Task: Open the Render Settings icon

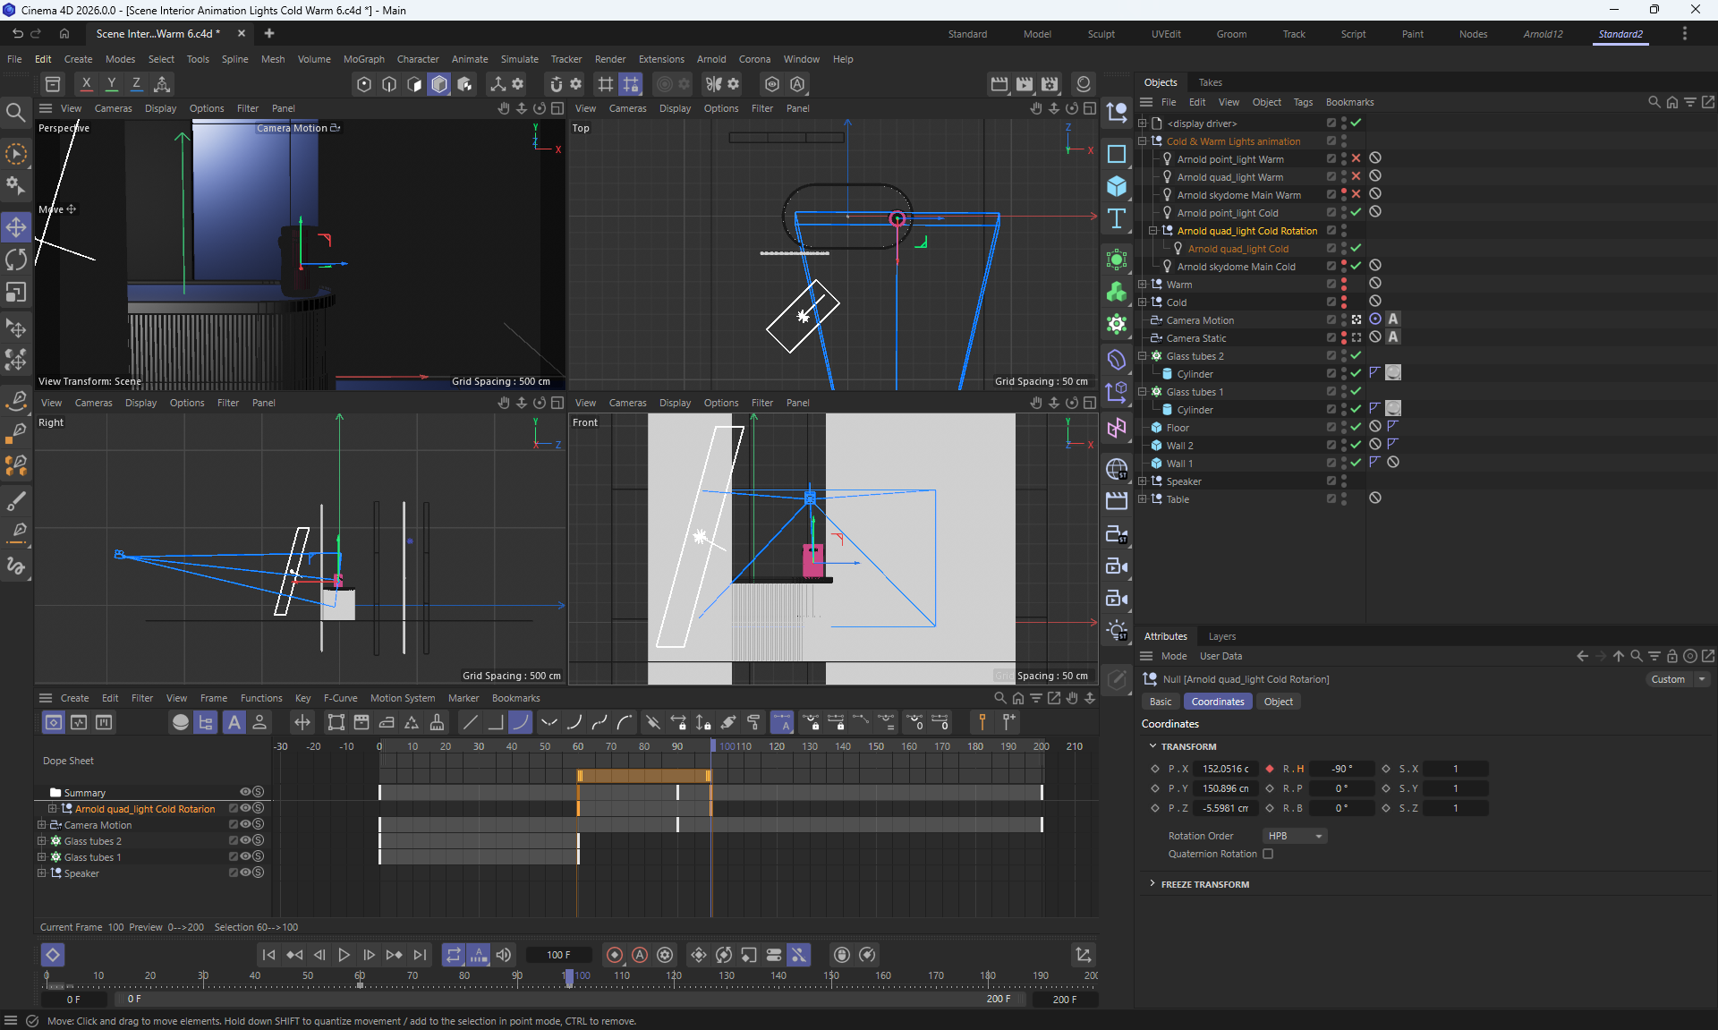Action: coord(1050,83)
